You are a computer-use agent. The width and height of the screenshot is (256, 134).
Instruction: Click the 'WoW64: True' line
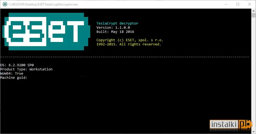12,74
